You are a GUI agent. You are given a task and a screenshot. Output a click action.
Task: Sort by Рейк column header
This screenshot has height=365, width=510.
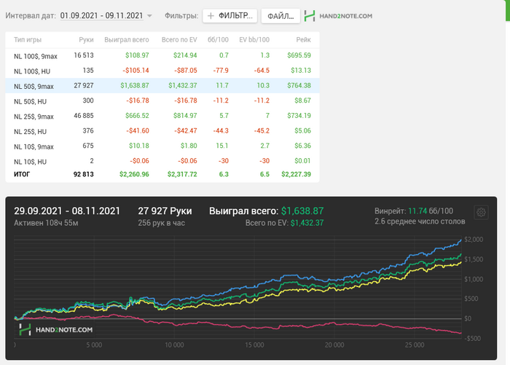(x=302, y=39)
